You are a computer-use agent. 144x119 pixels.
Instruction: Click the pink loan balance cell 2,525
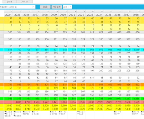(136, 102)
